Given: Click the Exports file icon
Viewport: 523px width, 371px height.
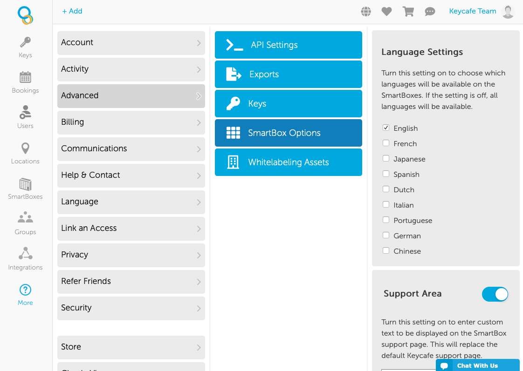Looking at the screenshot, I should [x=234, y=74].
